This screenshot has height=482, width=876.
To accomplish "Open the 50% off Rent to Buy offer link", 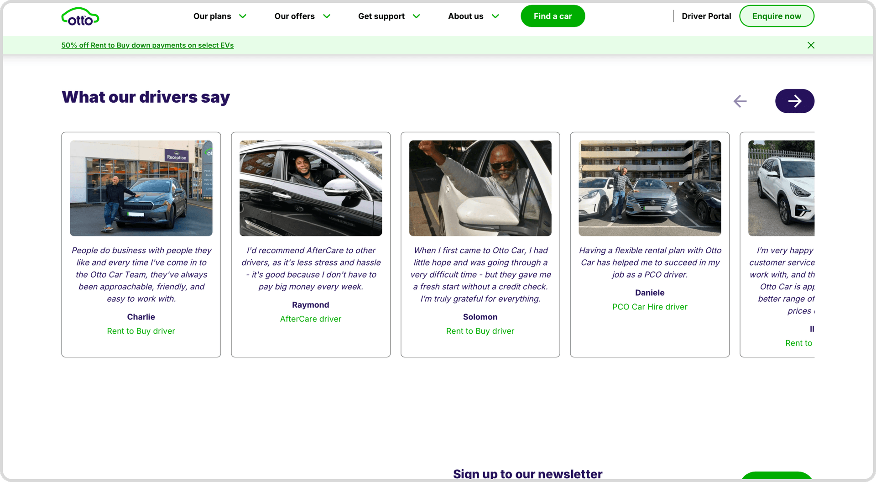I will (147, 45).
